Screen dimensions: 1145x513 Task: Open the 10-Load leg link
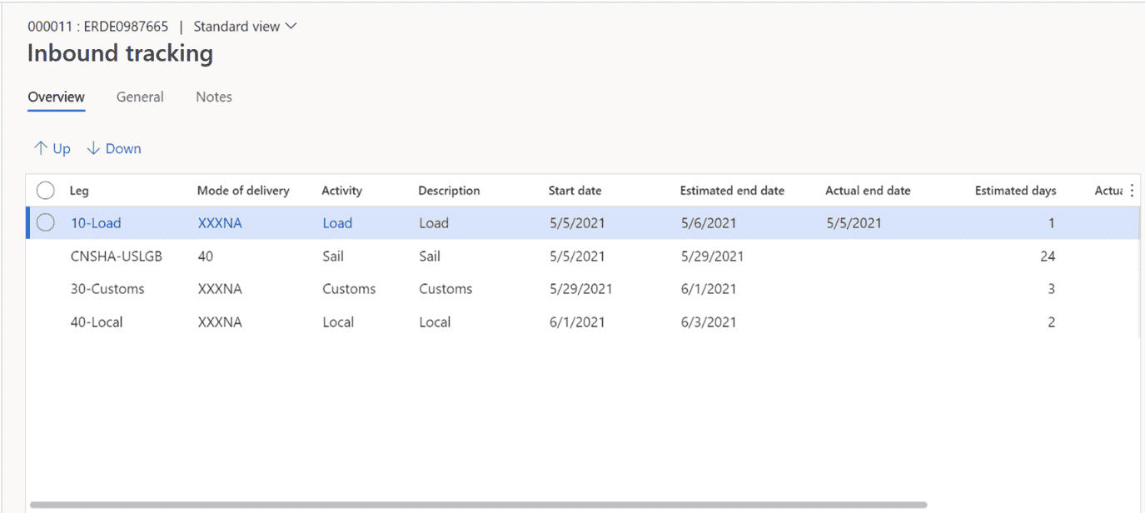click(95, 222)
